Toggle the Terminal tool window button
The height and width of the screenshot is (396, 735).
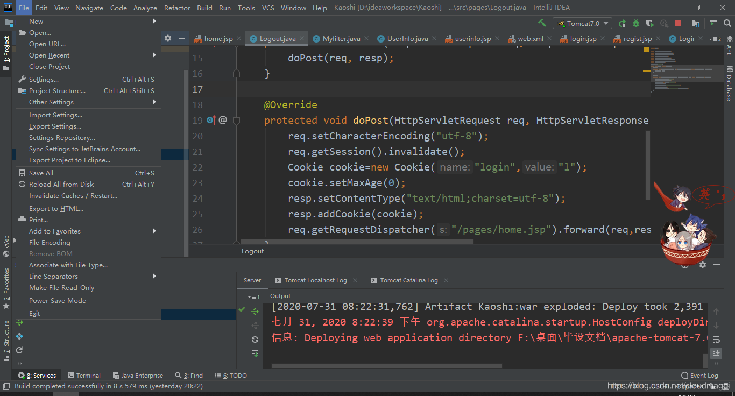pyautogui.click(x=83, y=376)
